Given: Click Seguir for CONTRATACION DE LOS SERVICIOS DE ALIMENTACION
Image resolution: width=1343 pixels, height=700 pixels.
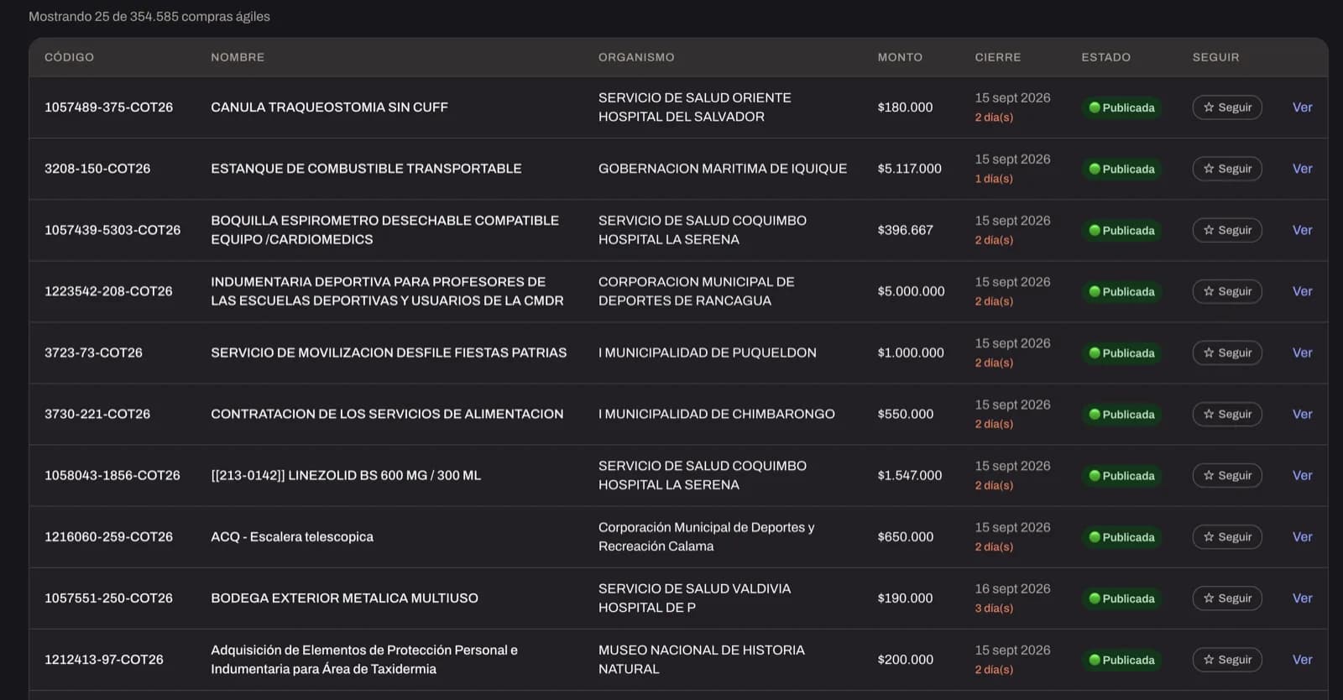Looking at the screenshot, I should pos(1227,414).
